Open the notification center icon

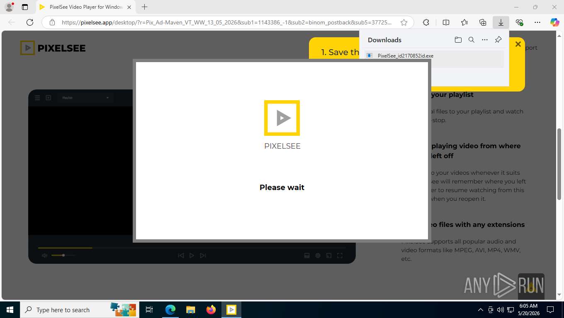[x=550, y=310]
